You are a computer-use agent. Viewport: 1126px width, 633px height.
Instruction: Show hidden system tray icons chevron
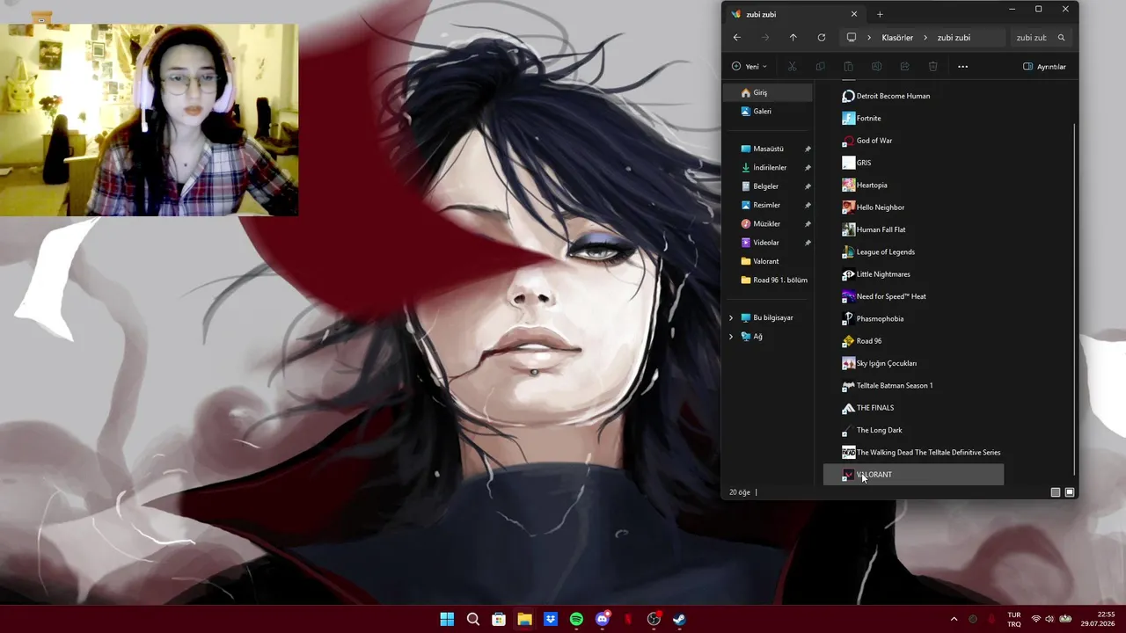pos(954,619)
